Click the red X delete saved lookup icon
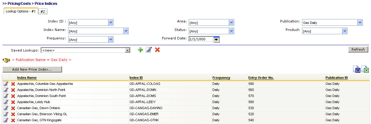Screen dimensions: 371x124 [x=157, y=50]
